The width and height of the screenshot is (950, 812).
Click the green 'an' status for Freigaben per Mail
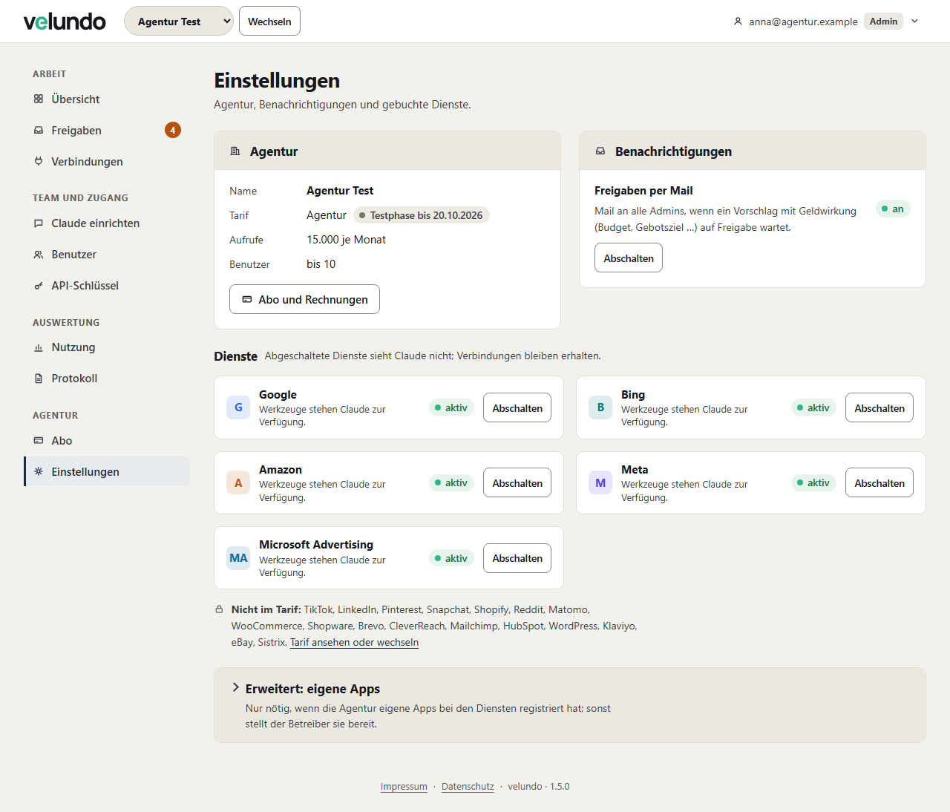pyautogui.click(x=893, y=209)
